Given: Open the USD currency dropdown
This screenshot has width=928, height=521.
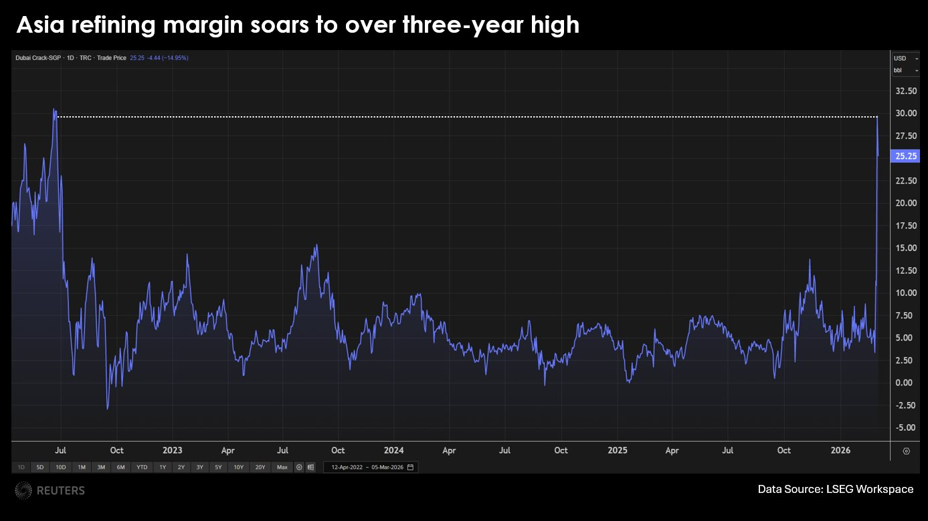Looking at the screenshot, I should (x=905, y=58).
